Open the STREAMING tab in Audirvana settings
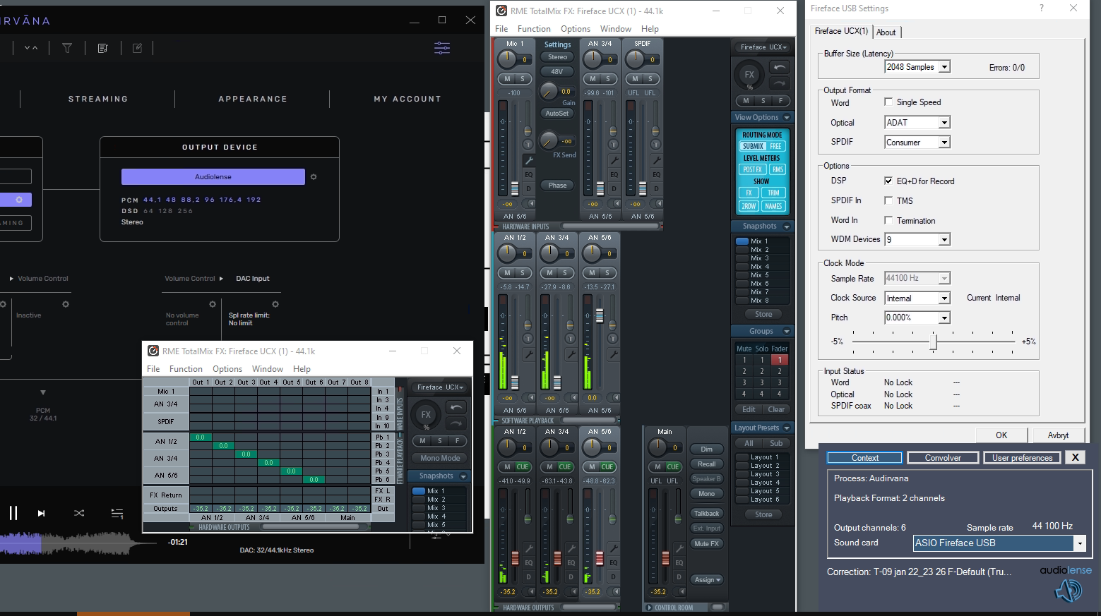The height and width of the screenshot is (616, 1101). 98,99
